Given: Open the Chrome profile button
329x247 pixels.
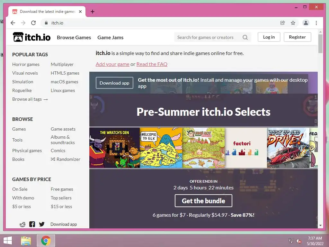Looking at the screenshot, I should [x=306, y=23].
